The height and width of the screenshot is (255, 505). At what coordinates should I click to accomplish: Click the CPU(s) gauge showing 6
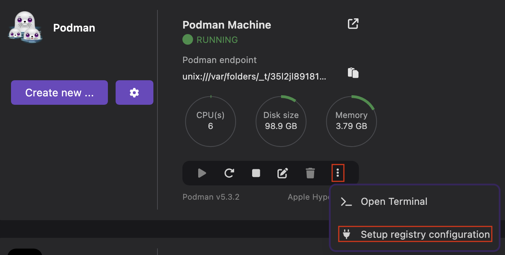[x=210, y=121]
